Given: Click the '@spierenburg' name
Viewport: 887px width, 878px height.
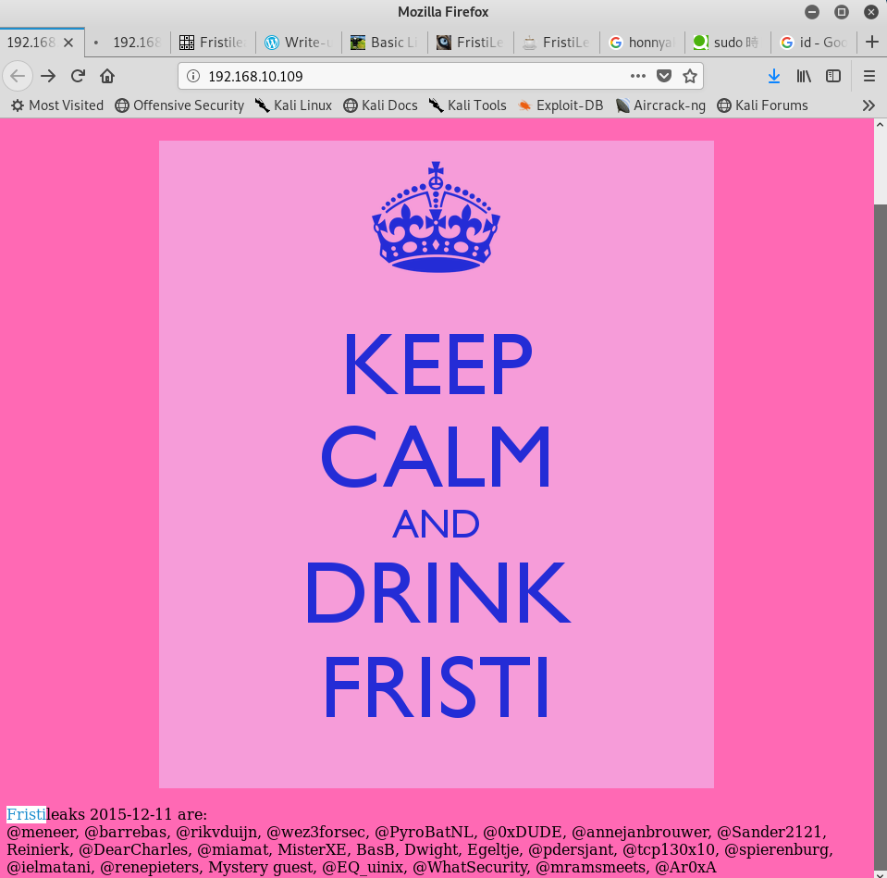Looking at the screenshot, I should [776, 849].
